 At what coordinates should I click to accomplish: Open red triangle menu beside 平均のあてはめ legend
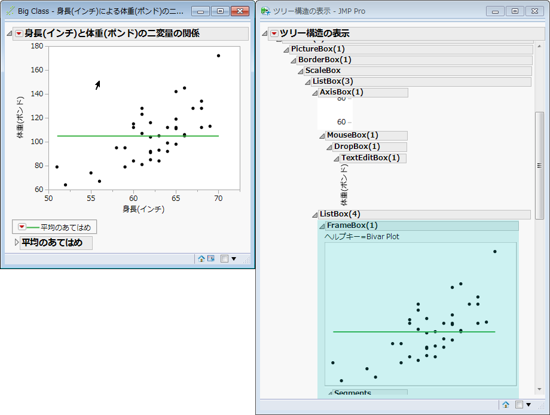[x=22, y=227]
